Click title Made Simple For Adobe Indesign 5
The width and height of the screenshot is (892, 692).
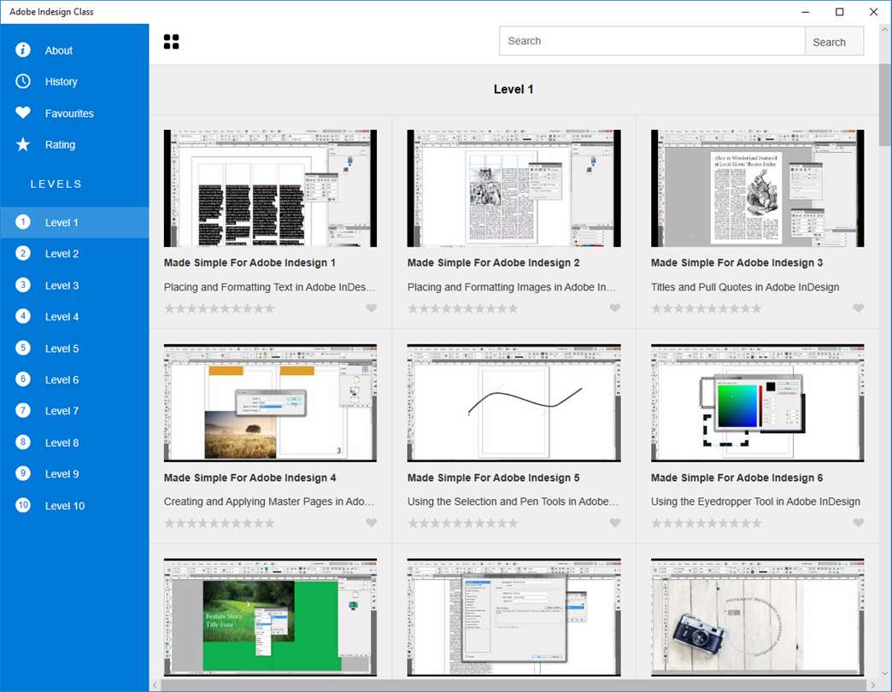point(493,478)
